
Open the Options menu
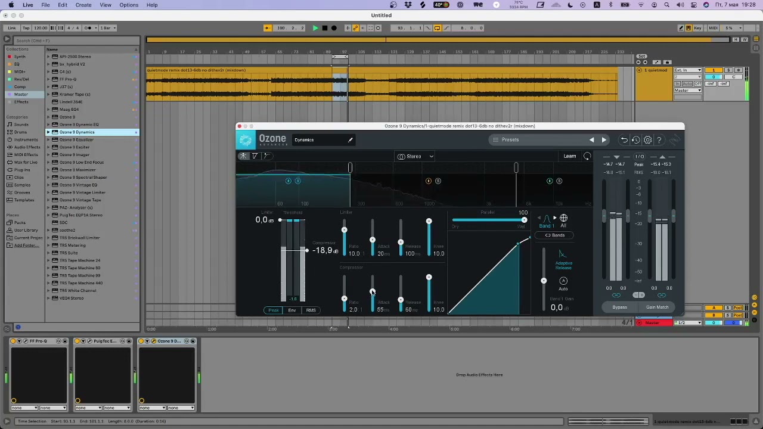click(129, 5)
